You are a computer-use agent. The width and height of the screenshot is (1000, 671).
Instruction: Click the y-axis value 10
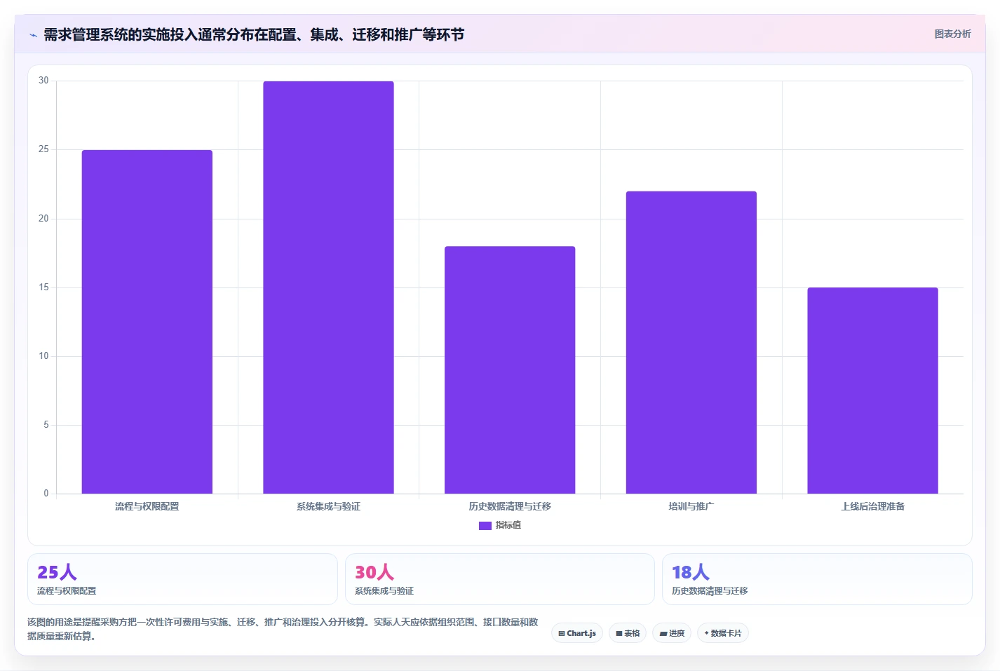coord(43,356)
